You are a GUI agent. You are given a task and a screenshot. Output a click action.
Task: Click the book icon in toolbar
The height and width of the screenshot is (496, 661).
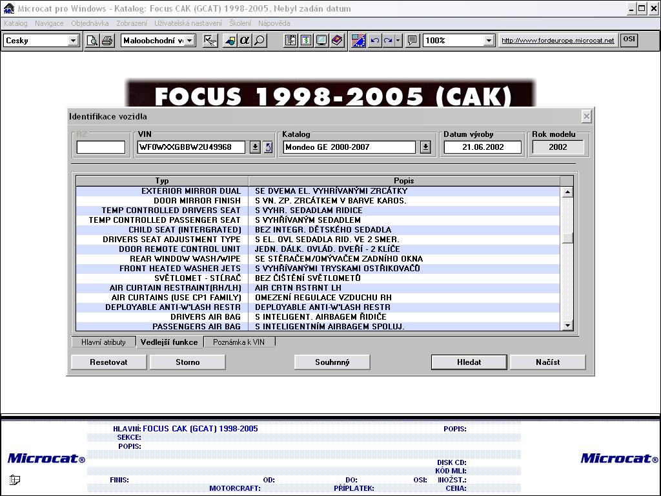[x=337, y=41]
